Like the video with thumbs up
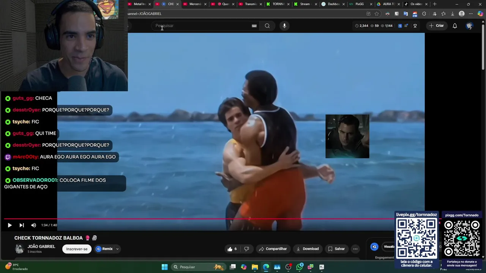Image resolution: width=486 pixels, height=273 pixels. point(232,249)
